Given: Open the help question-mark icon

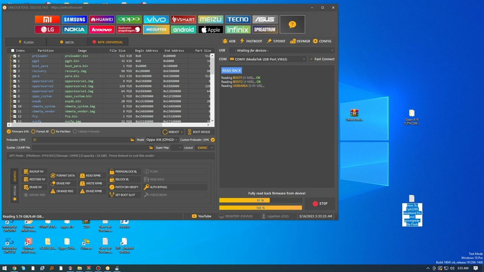Looking at the screenshot, I should coord(292,25).
